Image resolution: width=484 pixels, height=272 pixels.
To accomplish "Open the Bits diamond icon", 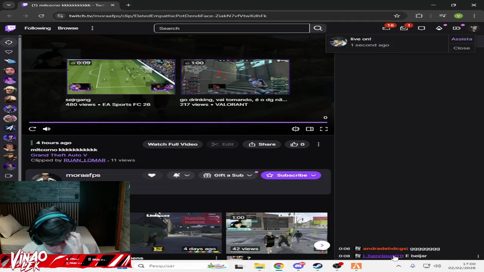I will click(x=439, y=28).
